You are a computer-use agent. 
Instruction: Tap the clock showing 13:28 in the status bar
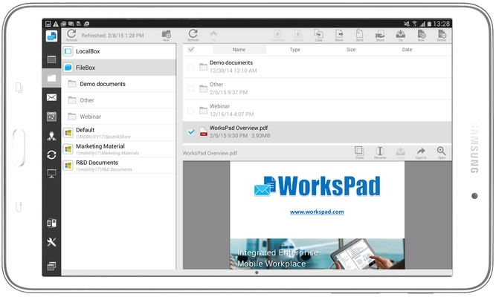(x=442, y=24)
